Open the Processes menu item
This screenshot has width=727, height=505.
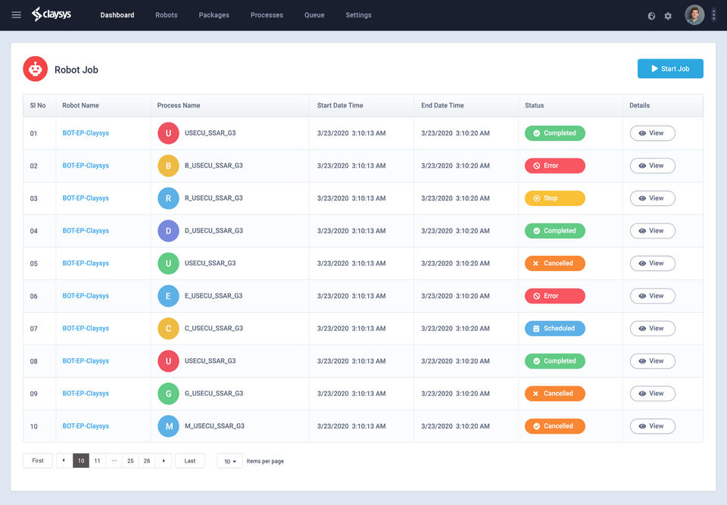coord(267,15)
